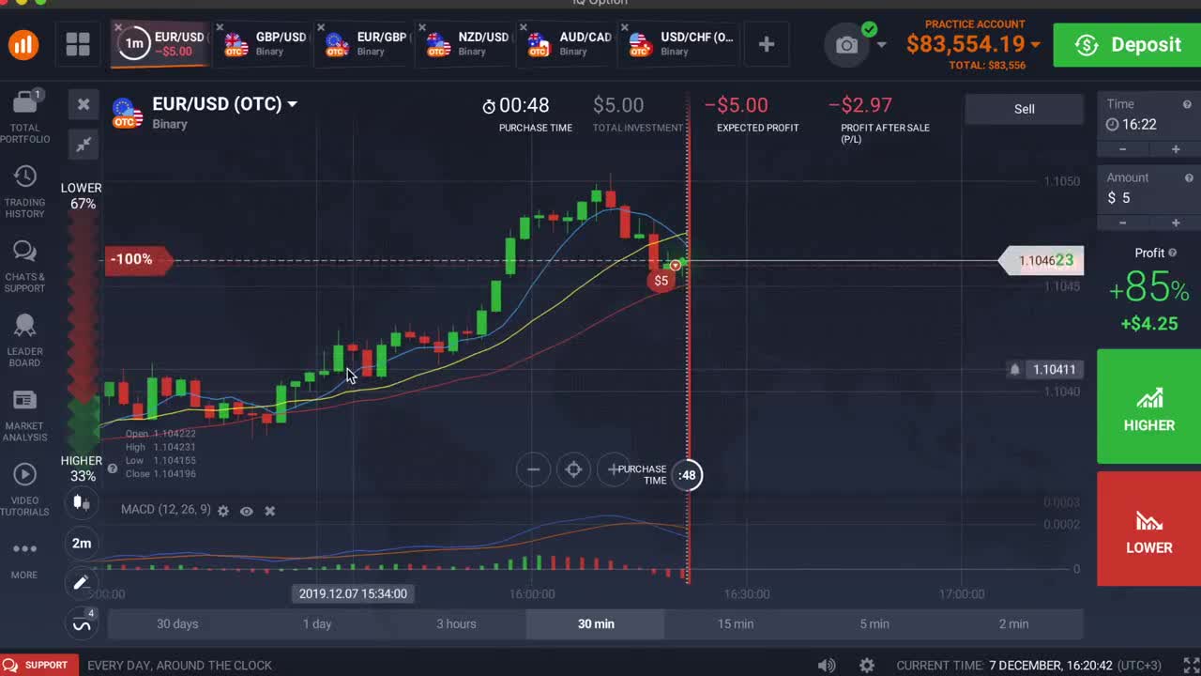The image size is (1201, 676).
Task: Decrease amount minus button
Action: click(x=1123, y=223)
